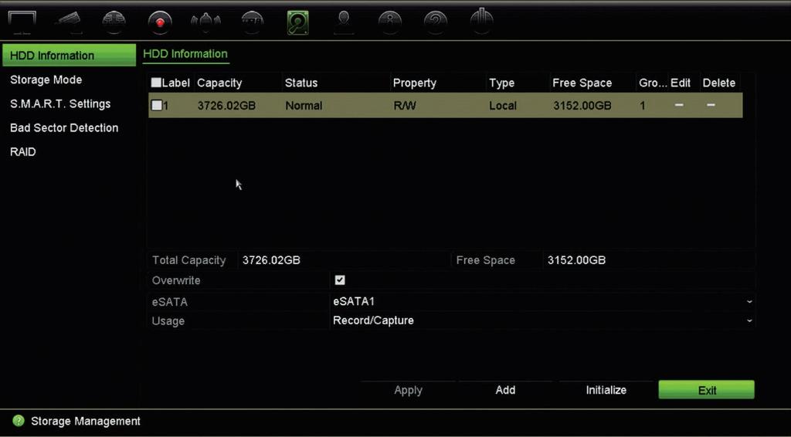Viewport: 791px width, 437px height.
Task: Select the green Storage Management disk icon
Action: coord(297,22)
